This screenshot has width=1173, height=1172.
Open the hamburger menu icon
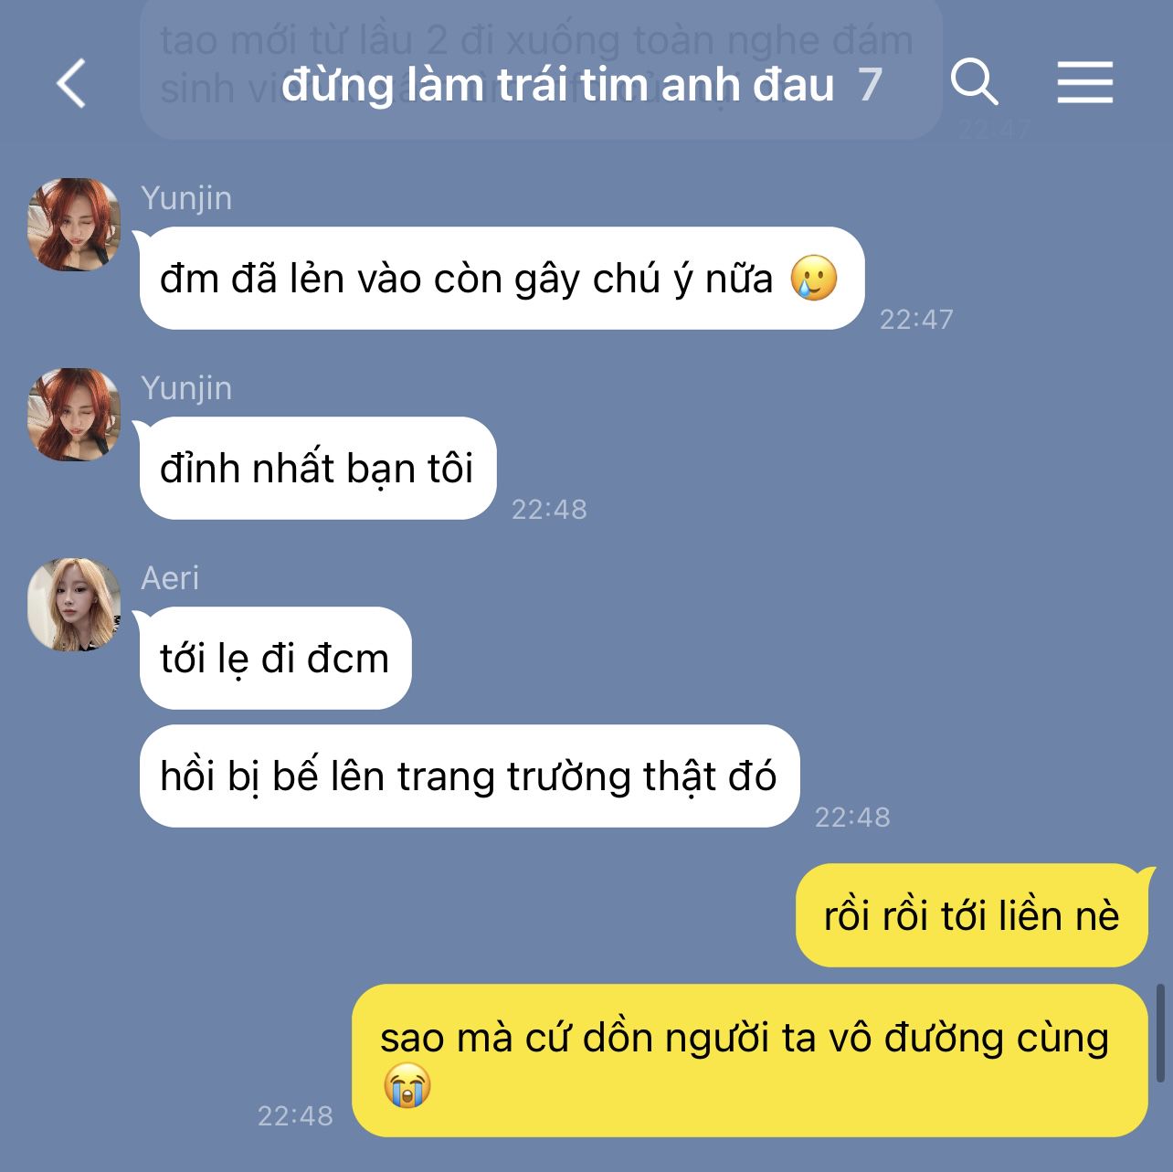pyautogui.click(x=1085, y=82)
